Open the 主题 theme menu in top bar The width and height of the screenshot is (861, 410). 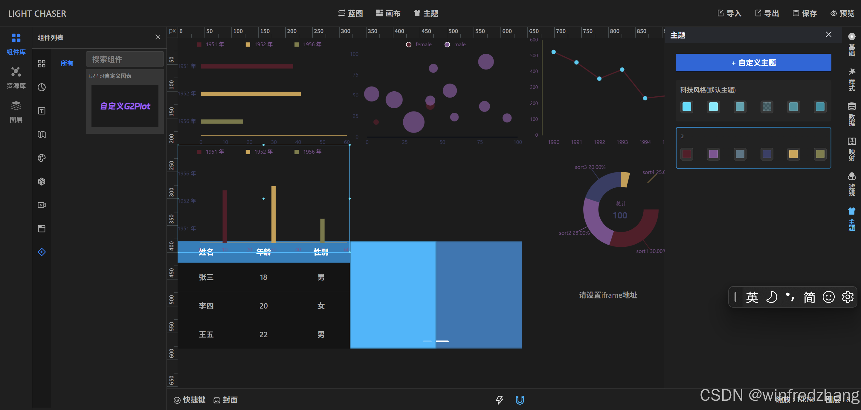click(426, 13)
